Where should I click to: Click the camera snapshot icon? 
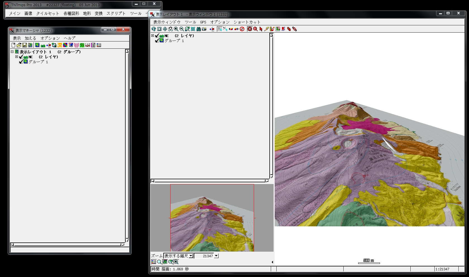point(204,29)
